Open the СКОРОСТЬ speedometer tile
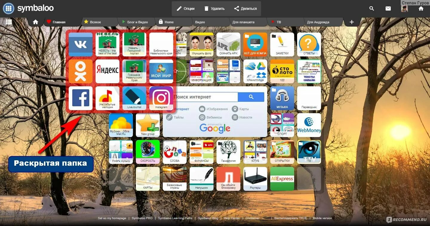The image size is (430, 226). pyautogui.click(x=148, y=152)
